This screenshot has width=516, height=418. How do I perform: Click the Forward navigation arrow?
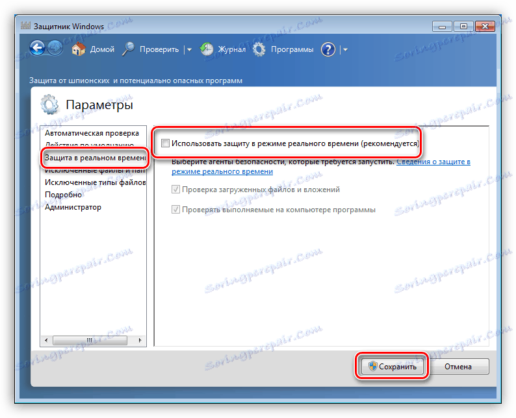[x=55, y=49]
